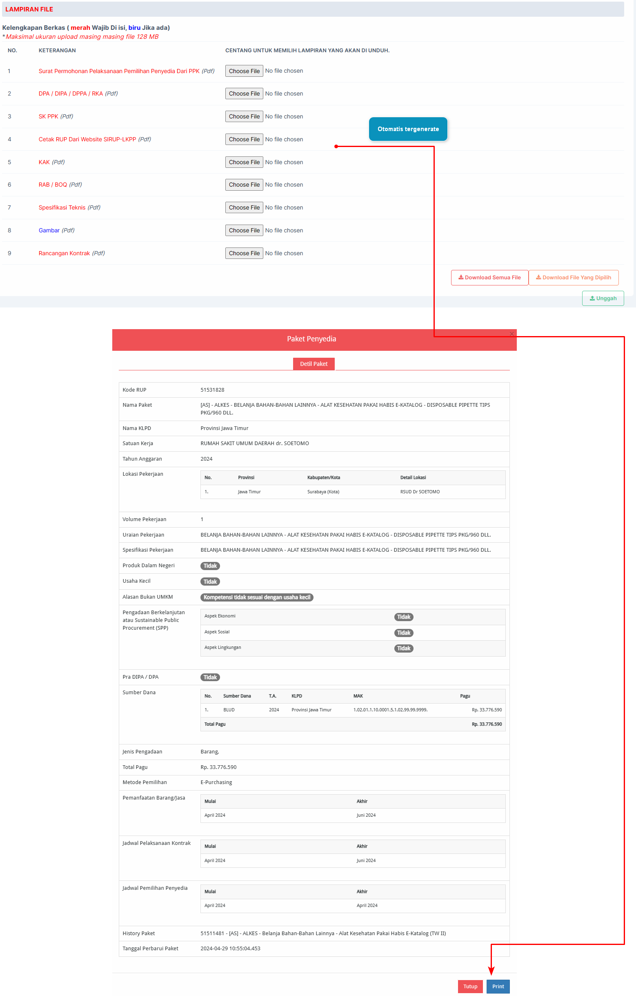Click the Kompetensi tidak sesuai badge
The image size is (636, 996).
click(256, 597)
